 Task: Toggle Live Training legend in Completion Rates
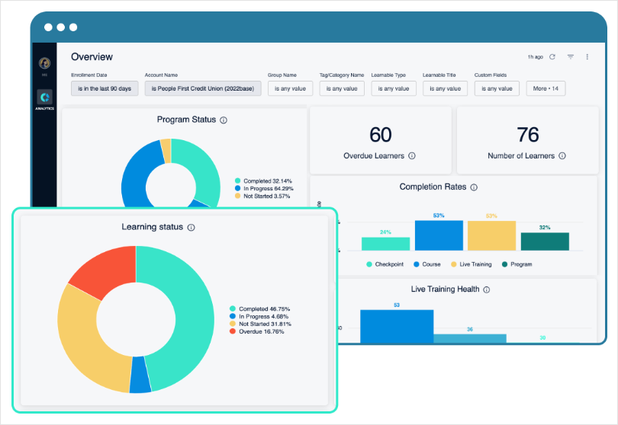[x=471, y=264]
